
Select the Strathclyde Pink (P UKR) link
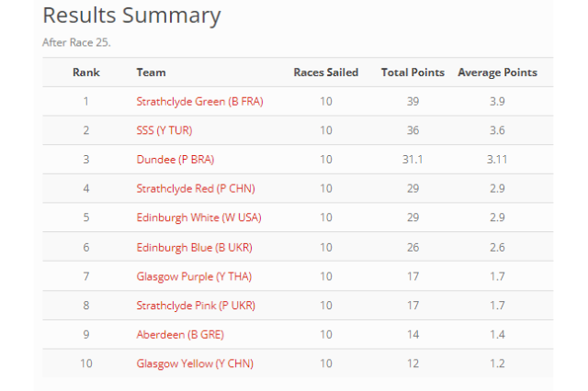point(194,306)
